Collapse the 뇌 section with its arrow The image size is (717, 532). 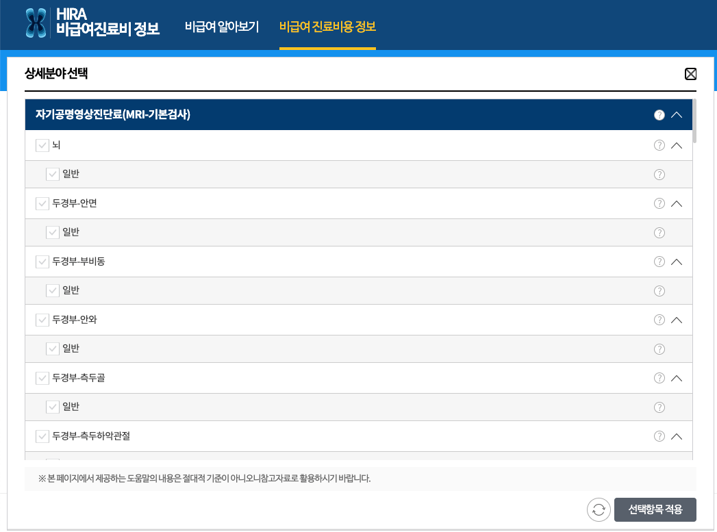tap(677, 144)
